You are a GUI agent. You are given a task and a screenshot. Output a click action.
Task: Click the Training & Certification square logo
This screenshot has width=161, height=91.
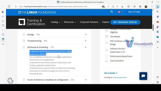22,22
